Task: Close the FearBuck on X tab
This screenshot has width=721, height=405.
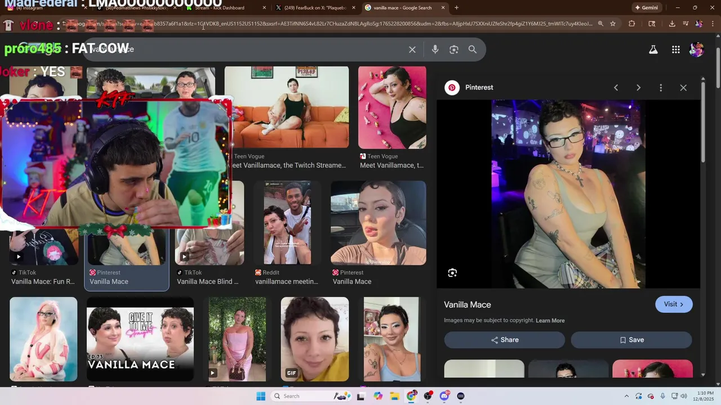Action: pyautogui.click(x=354, y=8)
